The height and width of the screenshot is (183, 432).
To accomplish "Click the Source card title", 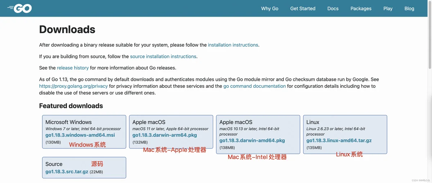I will point(54,164).
